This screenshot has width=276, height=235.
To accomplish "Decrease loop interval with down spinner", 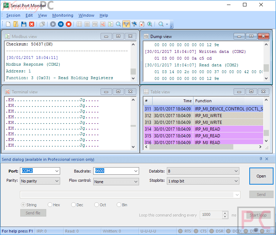I will pos(225,217).
